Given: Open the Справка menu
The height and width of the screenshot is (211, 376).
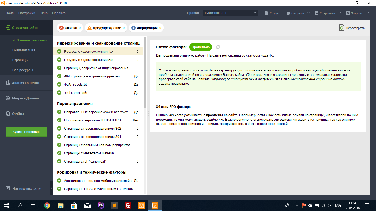Looking at the screenshot, I should tap(59, 13).
